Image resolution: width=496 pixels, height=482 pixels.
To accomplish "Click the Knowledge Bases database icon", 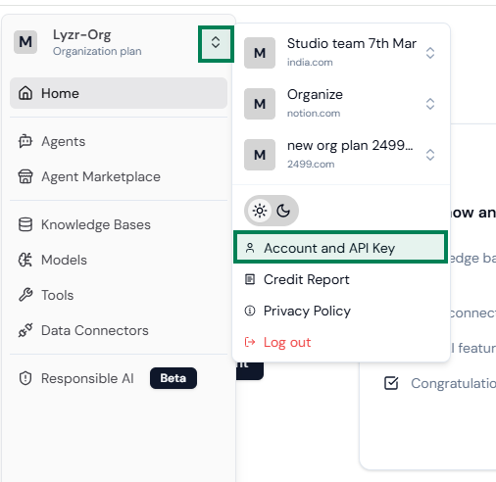I will [25, 224].
